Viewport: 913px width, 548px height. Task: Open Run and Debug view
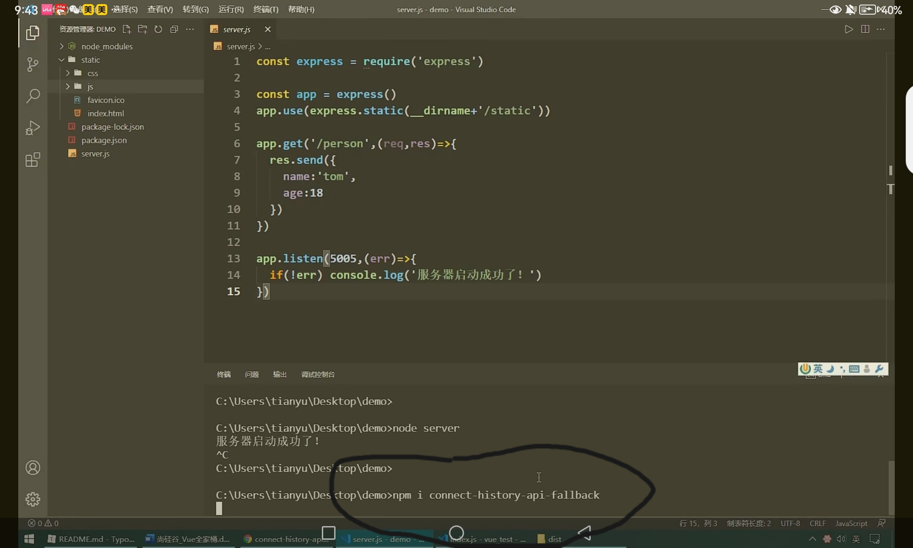(x=32, y=128)
